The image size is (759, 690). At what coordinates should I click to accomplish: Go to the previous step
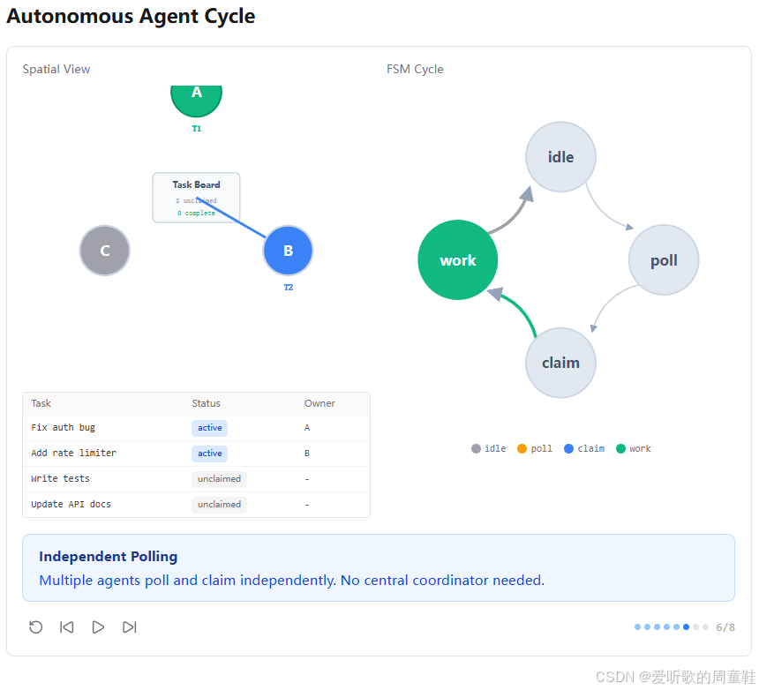coord(67,627)
